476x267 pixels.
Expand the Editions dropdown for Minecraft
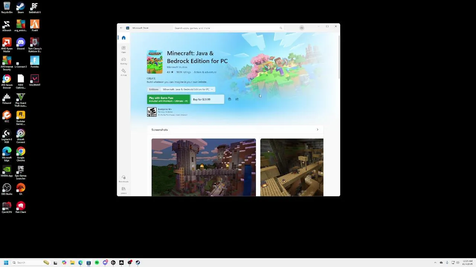pyautogui.click(x=188, y=89)
